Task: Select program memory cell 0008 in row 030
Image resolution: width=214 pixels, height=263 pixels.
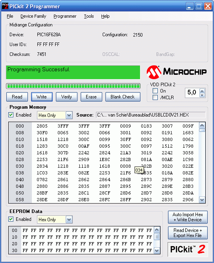Action: tap(125, 166)
